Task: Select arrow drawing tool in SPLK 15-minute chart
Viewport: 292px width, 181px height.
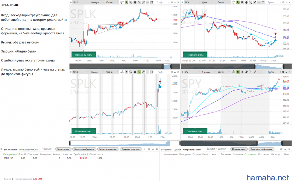Action: (x=143, y=72)
